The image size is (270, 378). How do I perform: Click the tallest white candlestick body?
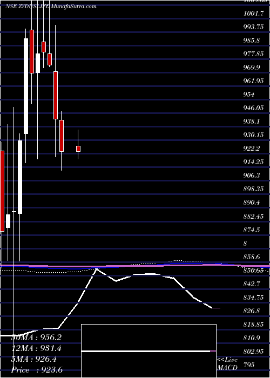26,86
